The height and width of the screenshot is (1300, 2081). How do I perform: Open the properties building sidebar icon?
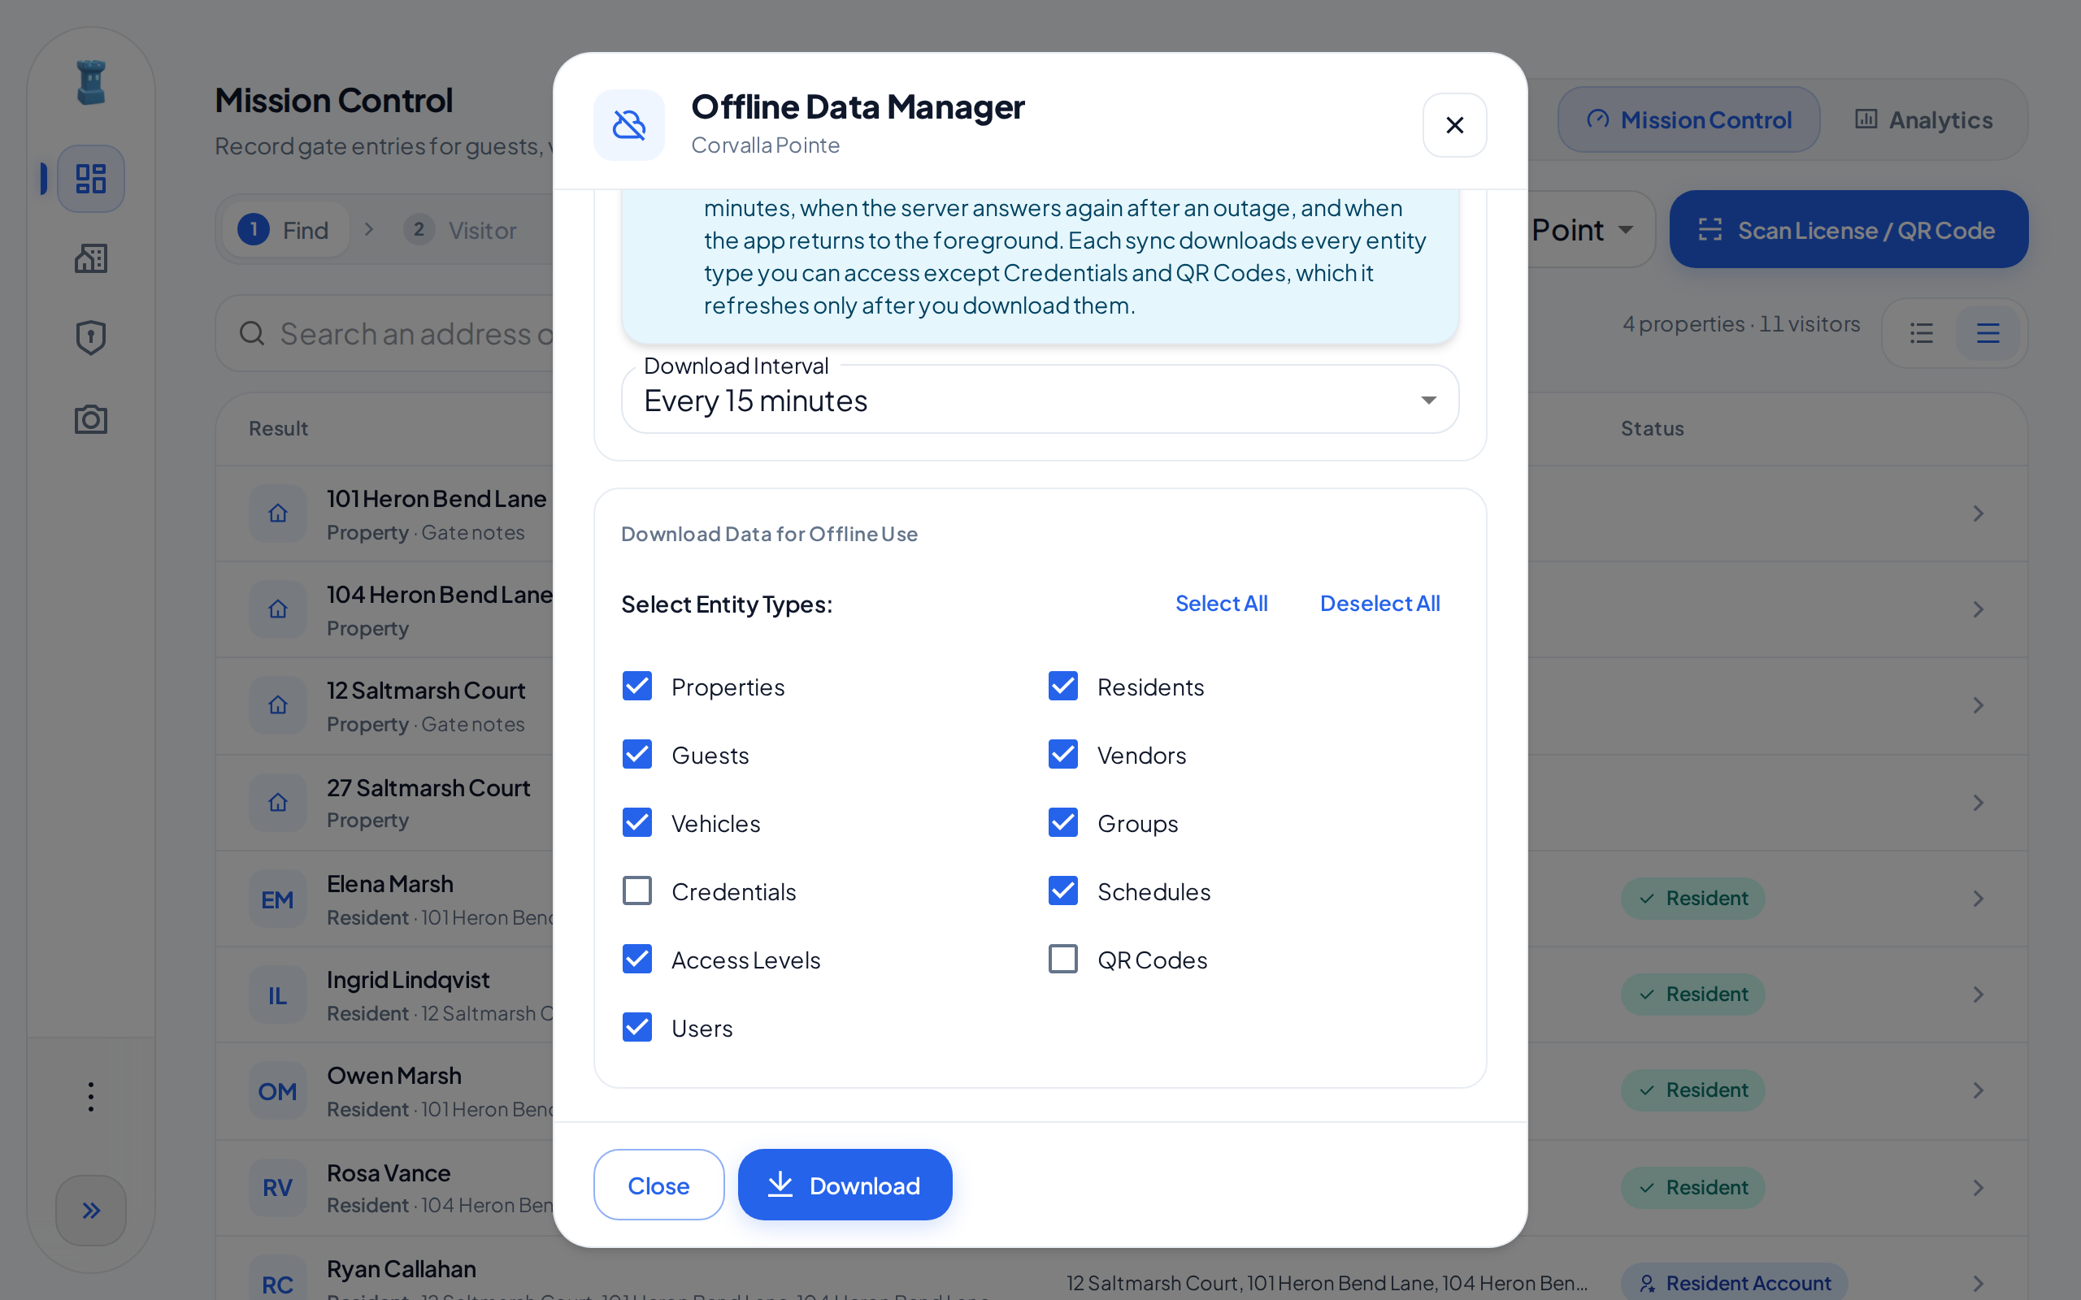[91, 258]
